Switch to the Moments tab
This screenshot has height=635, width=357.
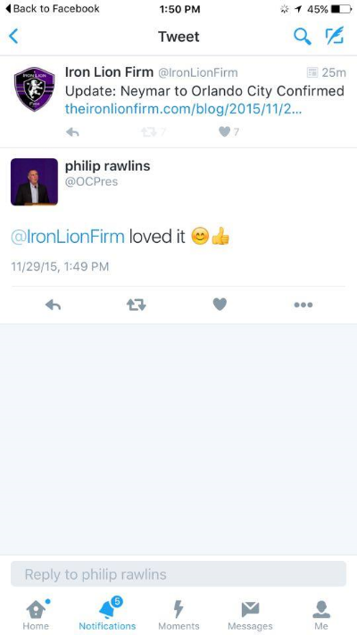[178, 614]
